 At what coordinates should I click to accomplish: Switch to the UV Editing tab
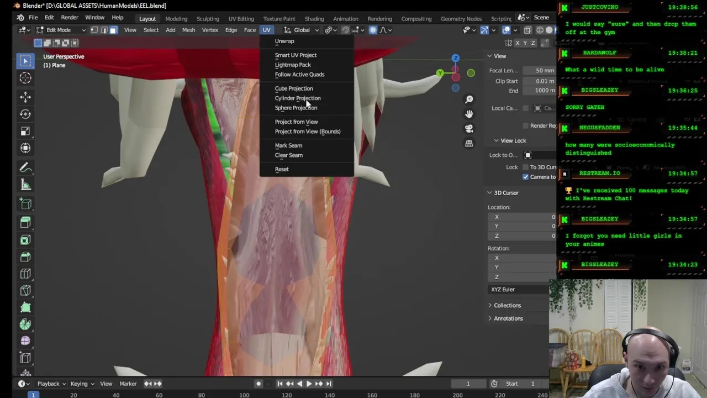[x=241, y=18]
